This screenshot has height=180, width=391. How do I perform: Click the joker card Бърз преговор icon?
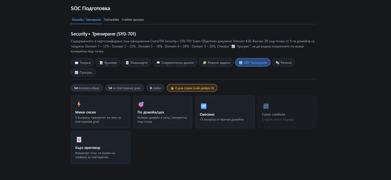[x=79, y=140]
